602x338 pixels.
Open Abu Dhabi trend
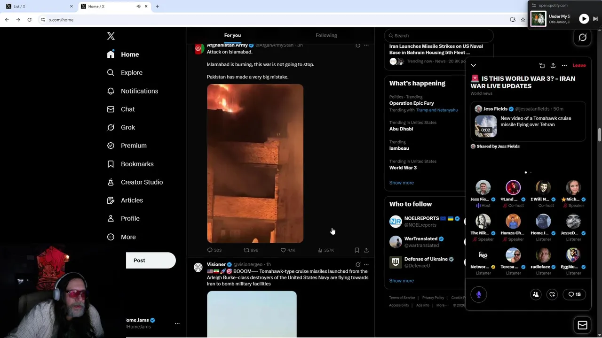coord(401,129)
